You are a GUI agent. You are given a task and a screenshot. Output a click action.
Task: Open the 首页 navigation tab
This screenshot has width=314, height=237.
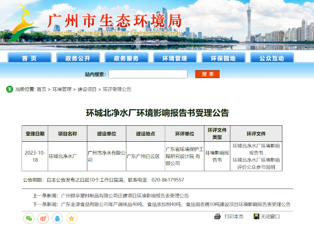click(x=30, y=58)
